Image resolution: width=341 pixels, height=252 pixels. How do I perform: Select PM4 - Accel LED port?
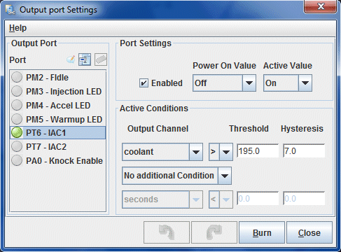57,105
